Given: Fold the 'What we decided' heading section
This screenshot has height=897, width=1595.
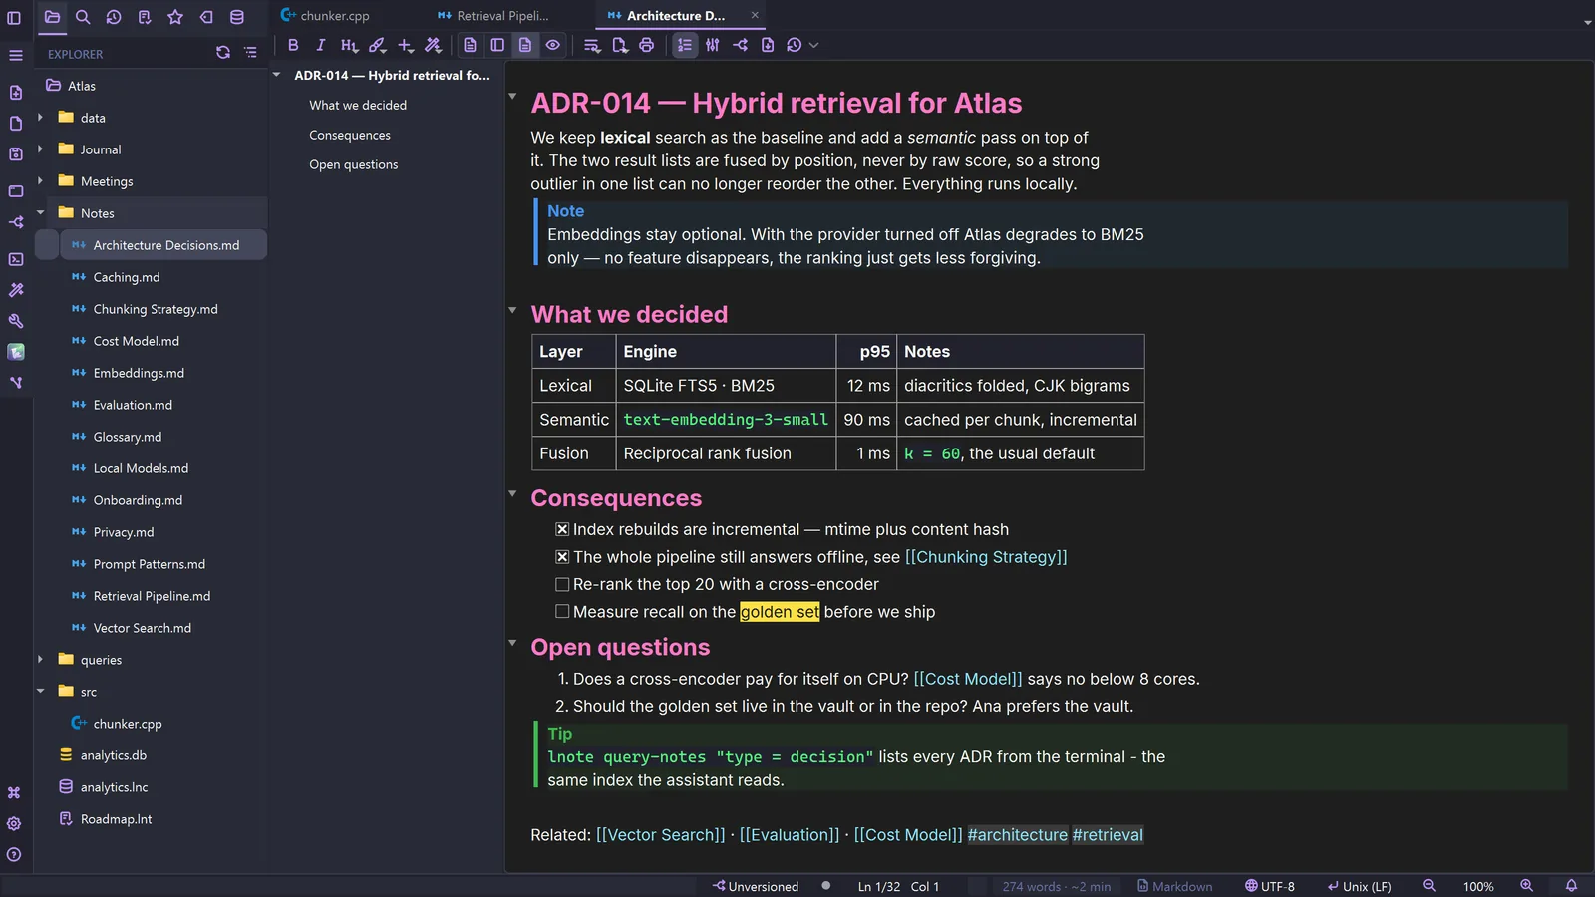Looking at the screenshot, I should (x=512, y=311).
